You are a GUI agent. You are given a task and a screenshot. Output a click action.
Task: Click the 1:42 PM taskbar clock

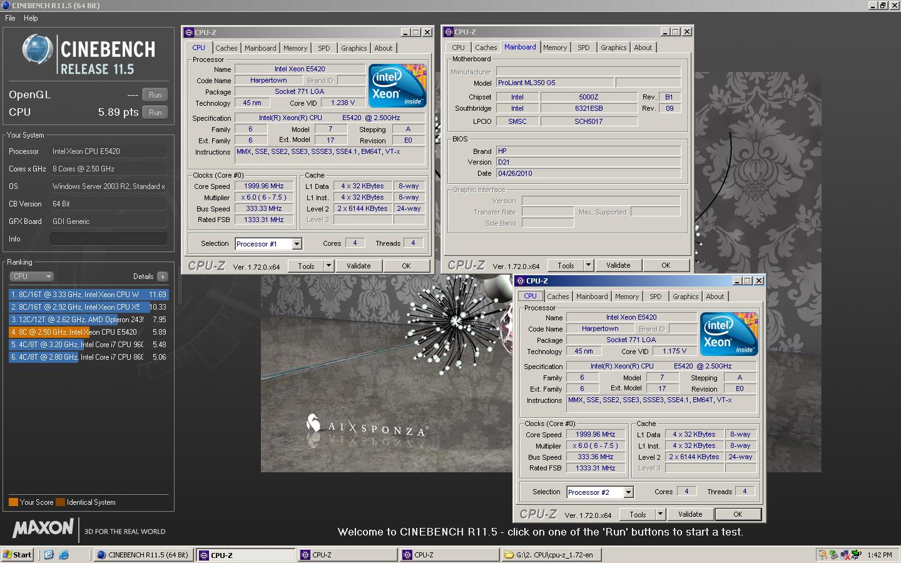coord(880,555)
